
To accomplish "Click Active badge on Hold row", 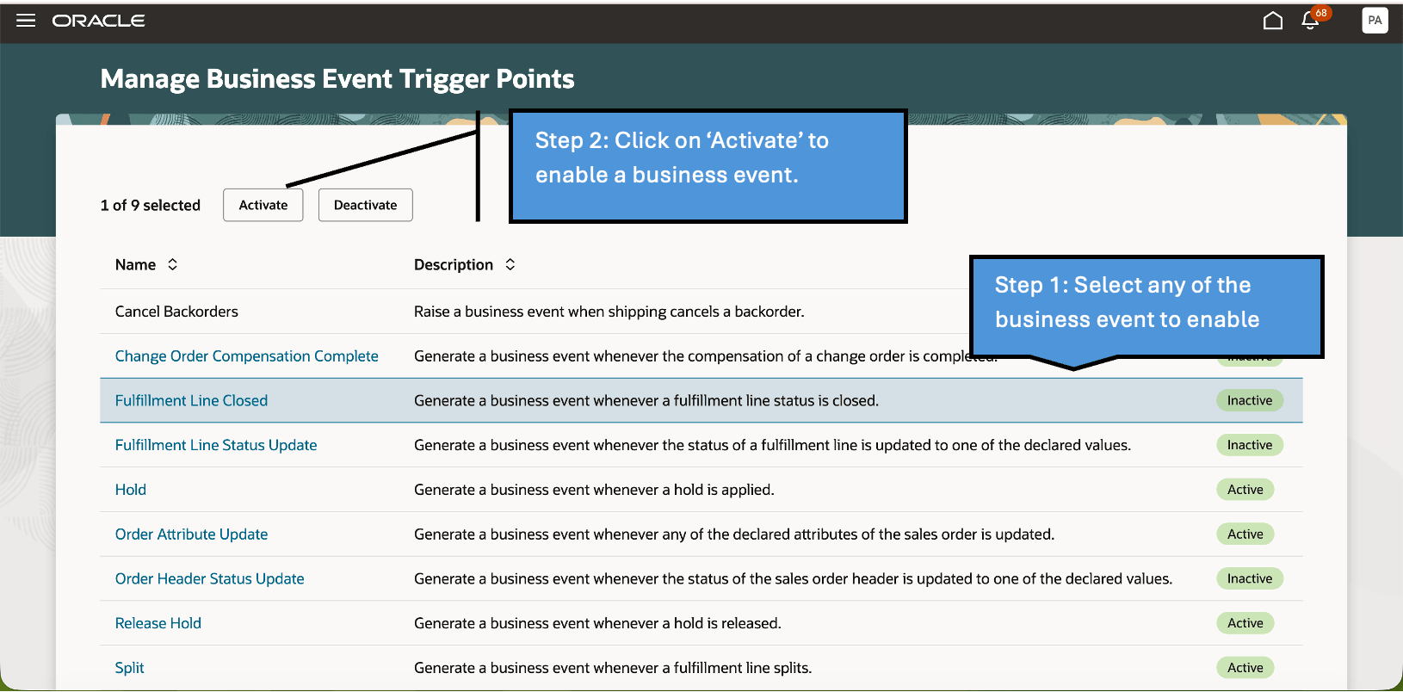I will coord(1245,490).
